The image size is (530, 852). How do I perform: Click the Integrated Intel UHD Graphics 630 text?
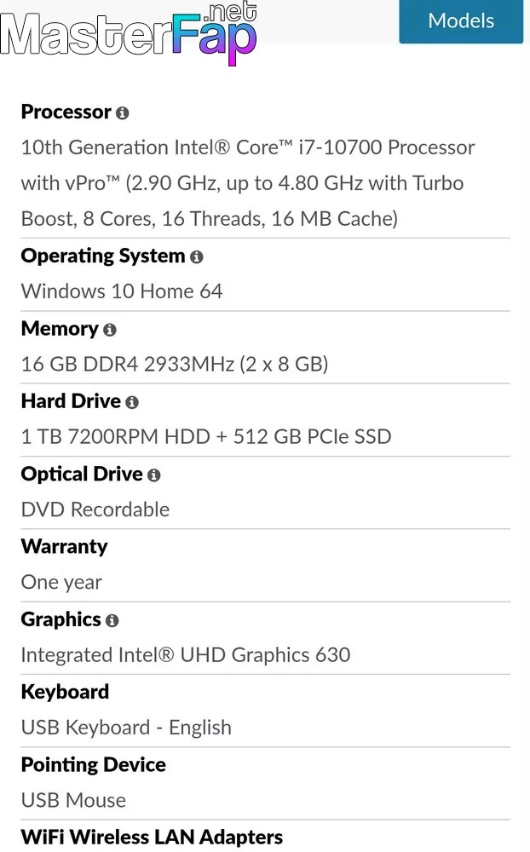click(x=186, y=655)
